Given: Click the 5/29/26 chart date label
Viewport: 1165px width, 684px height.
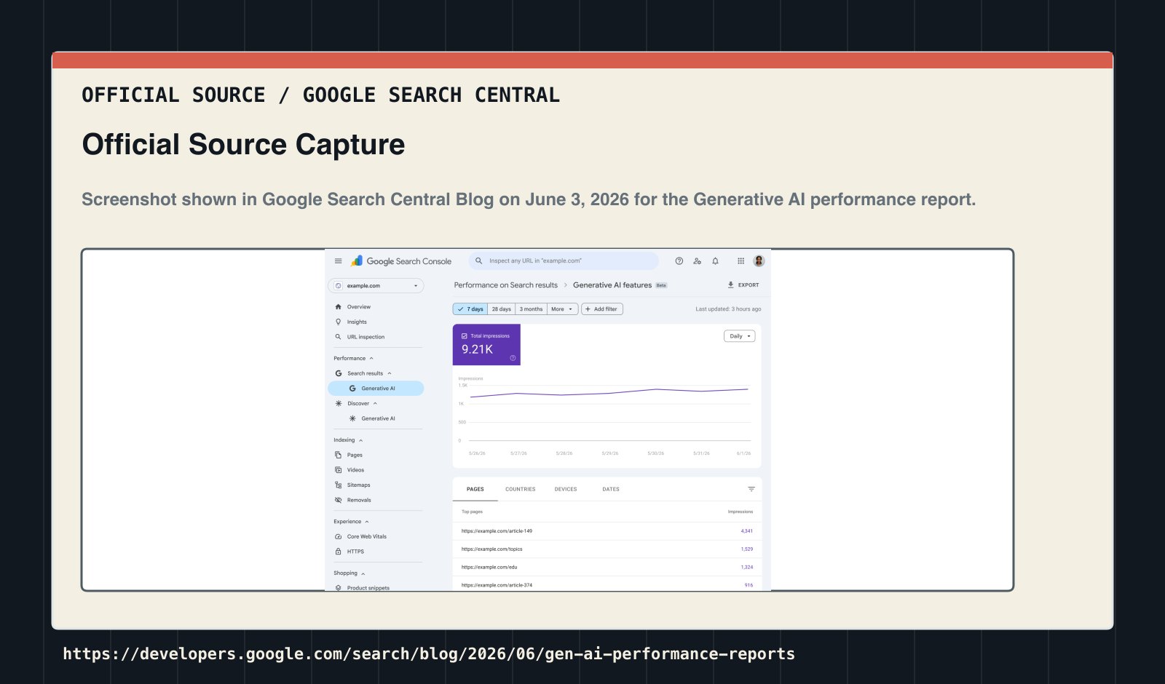Looking at the screenshot, I should click(610, 453).
